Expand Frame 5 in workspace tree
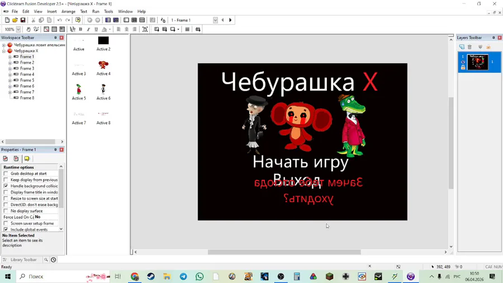Image resolution: width=503 pixels, height=283 pixels. point(10,81)
